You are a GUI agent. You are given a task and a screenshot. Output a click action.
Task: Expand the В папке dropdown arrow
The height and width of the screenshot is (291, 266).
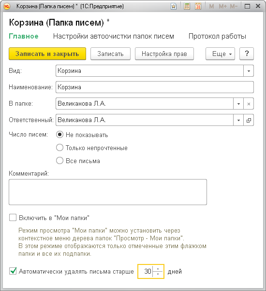point(238,104)
